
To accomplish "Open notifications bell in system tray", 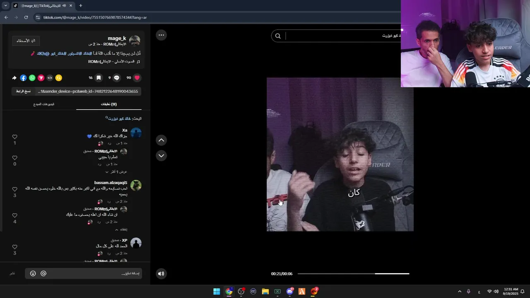I will click(523, 291).
